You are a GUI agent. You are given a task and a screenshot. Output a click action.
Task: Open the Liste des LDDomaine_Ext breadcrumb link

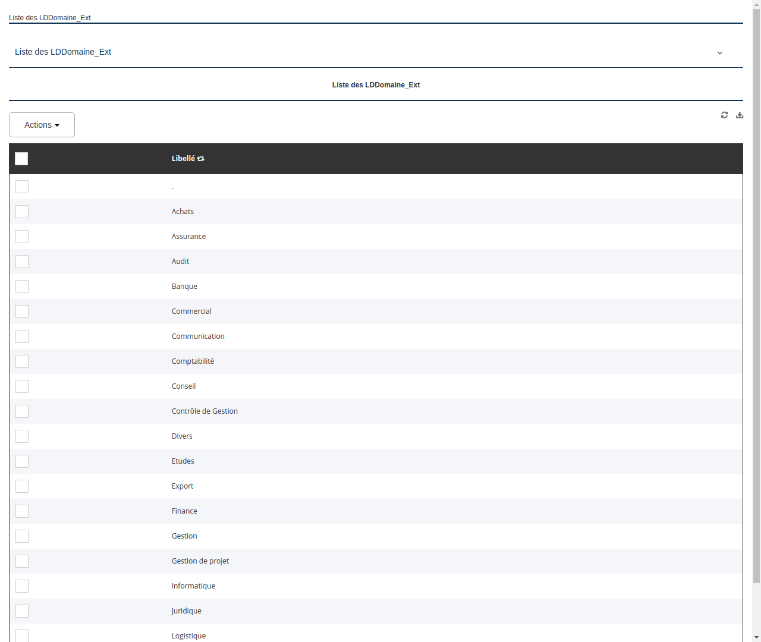pos(50,18)
